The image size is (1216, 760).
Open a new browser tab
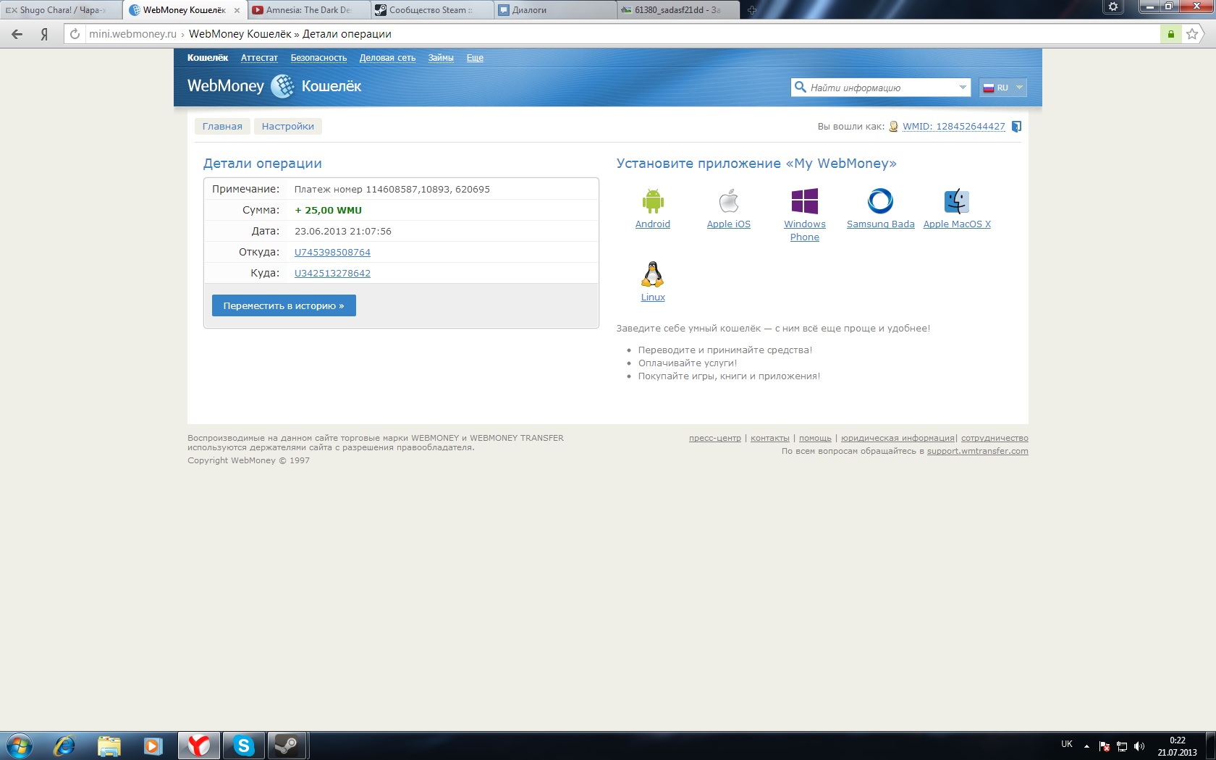(751, 10)
